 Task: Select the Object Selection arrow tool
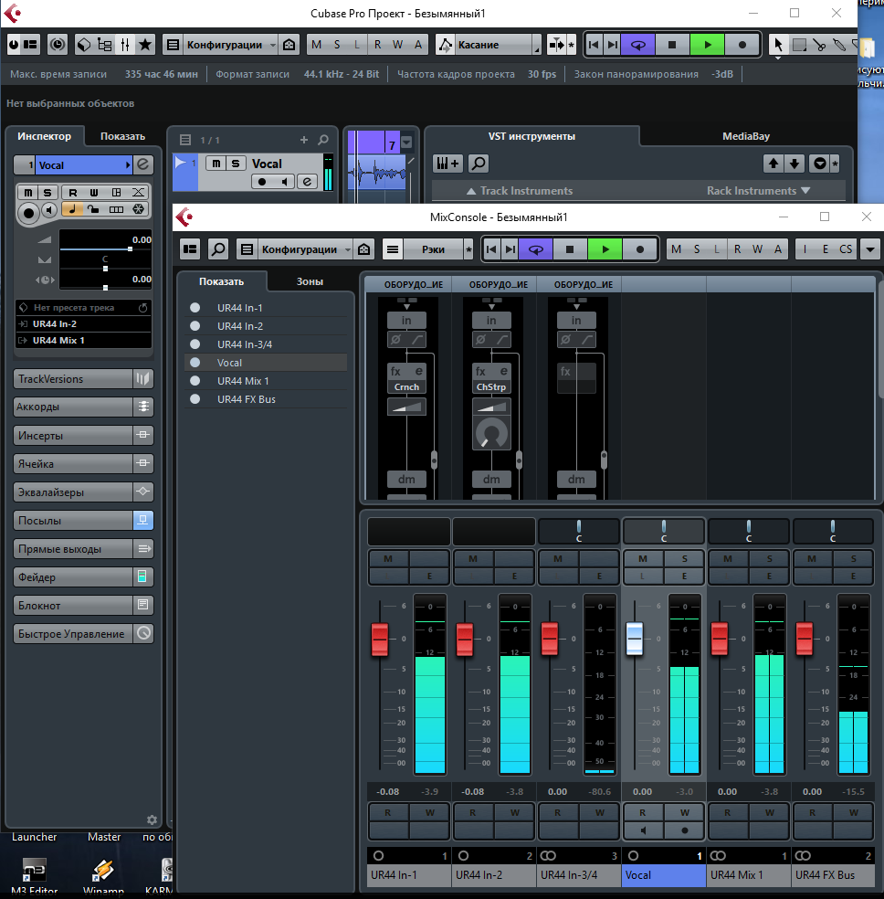click(777, 45)
